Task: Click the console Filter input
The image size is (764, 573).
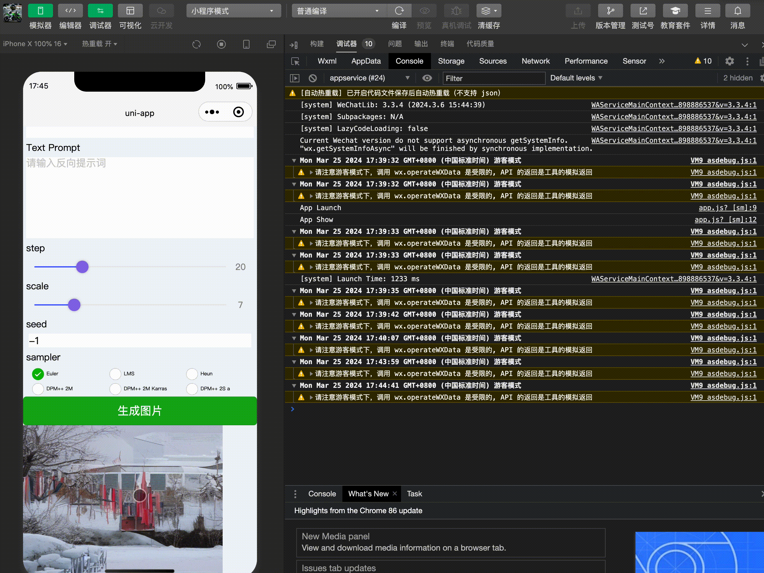Action: point(494,78)
